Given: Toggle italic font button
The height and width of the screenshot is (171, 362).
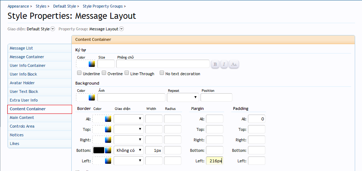Looking at the screenshot, I should [224, 64].
